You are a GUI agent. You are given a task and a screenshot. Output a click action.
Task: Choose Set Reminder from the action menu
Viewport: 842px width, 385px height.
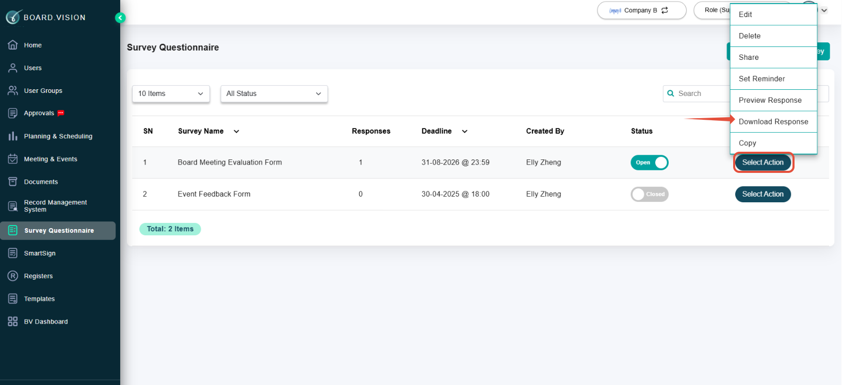(773, 79)
